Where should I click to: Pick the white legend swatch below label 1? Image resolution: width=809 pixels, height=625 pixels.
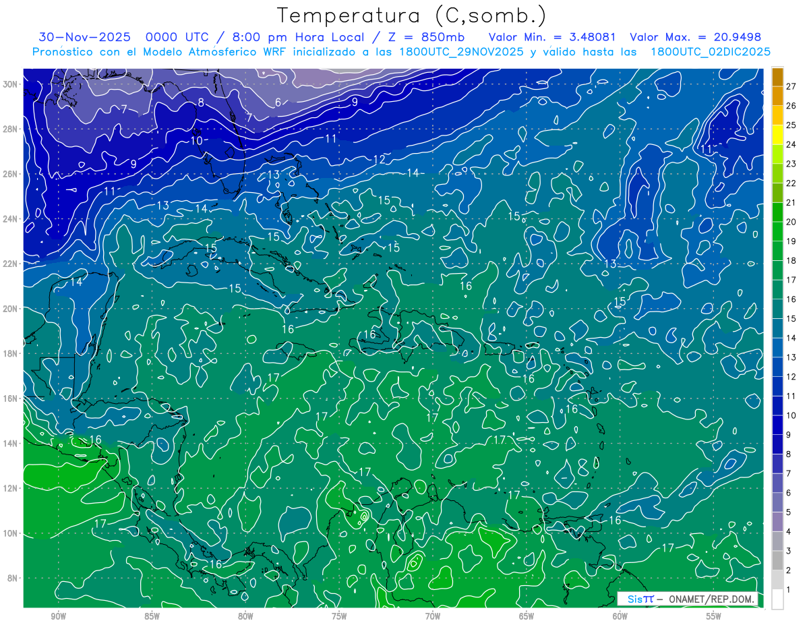coord(777,599)
